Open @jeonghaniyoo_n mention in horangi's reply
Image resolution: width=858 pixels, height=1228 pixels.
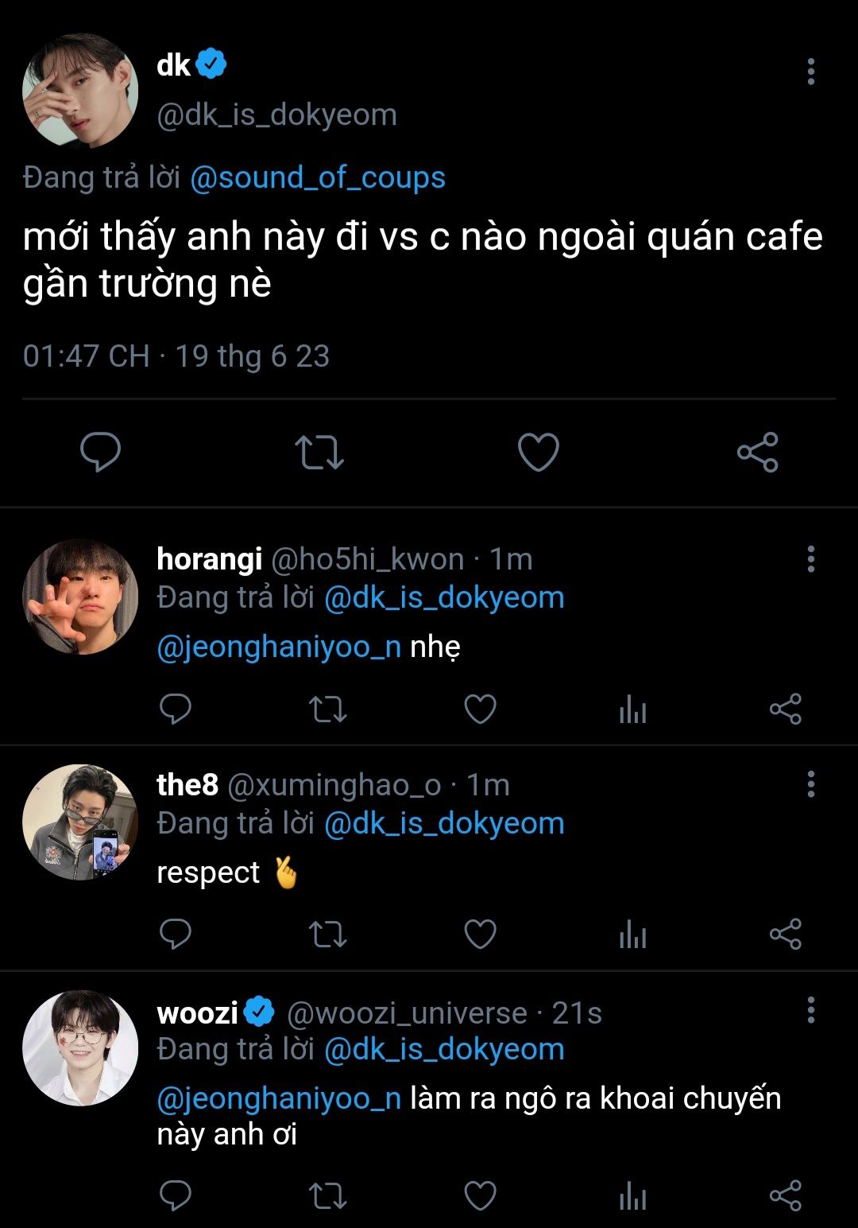(x=279, y=647)
